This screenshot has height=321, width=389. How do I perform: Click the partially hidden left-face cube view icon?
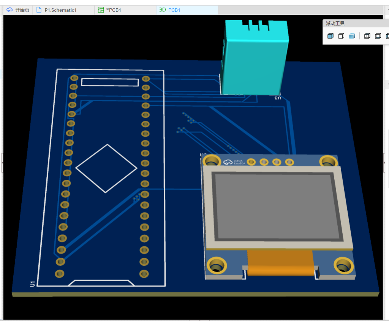pos(387,36)
